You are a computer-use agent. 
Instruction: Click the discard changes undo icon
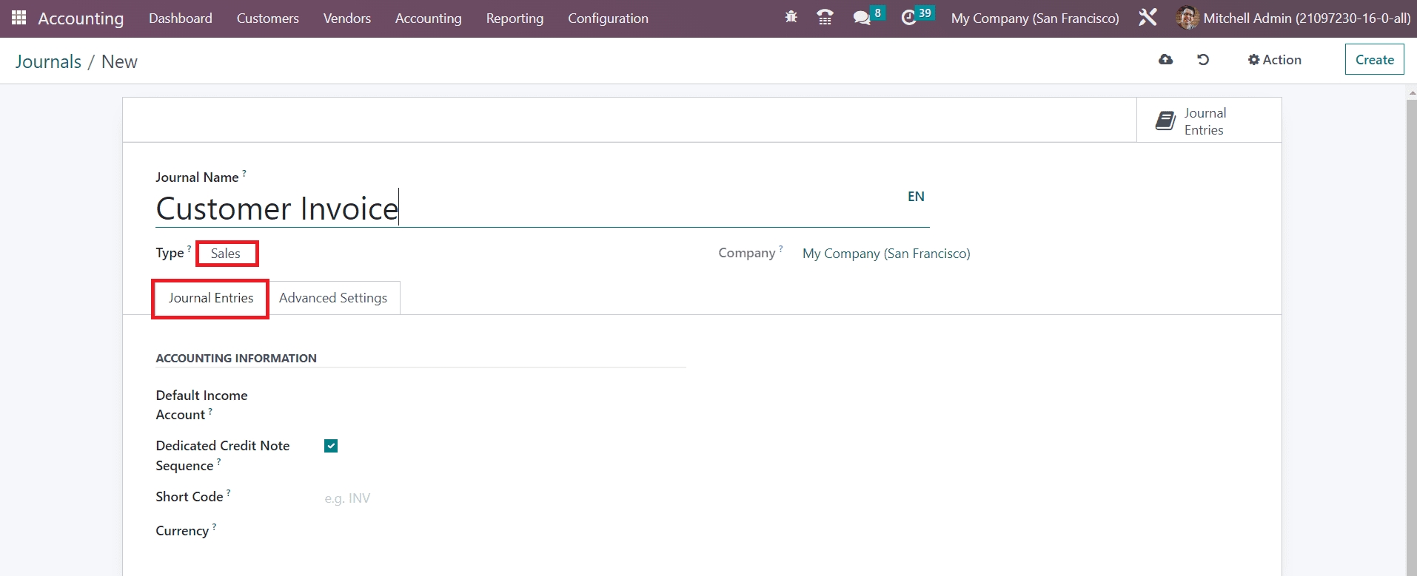[x=1203, y=60]
